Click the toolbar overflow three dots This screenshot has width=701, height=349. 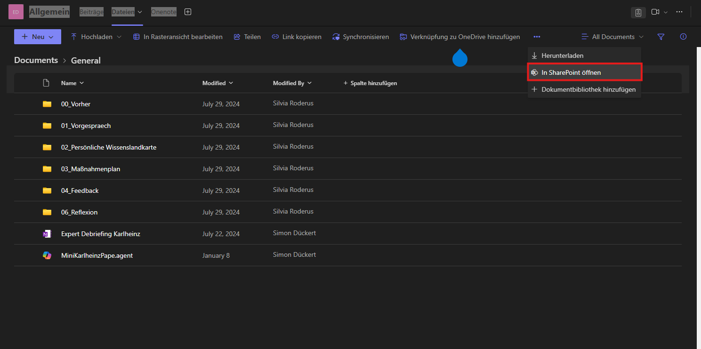pyautogui.click(x=537, y=37)
